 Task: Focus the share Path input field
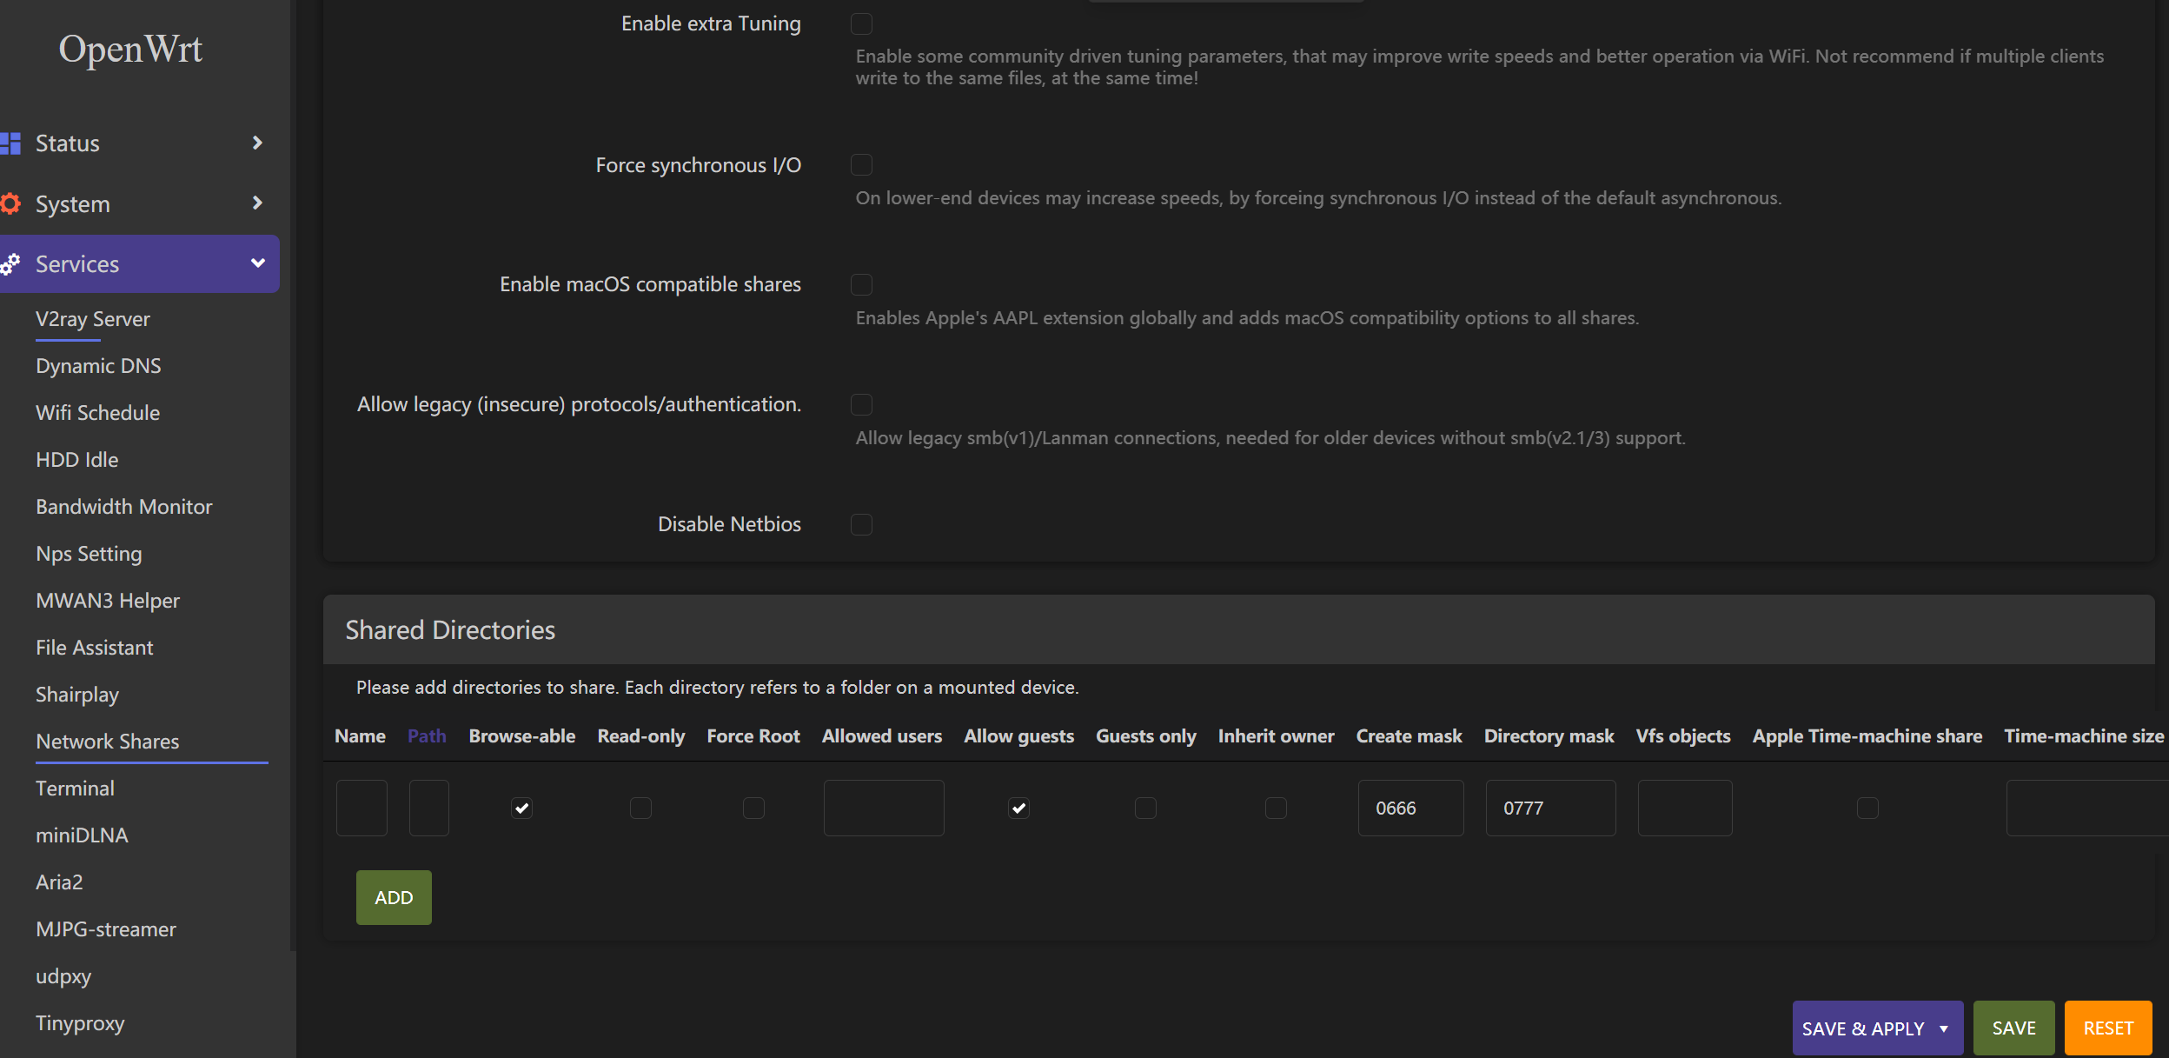tap(429, 808)
